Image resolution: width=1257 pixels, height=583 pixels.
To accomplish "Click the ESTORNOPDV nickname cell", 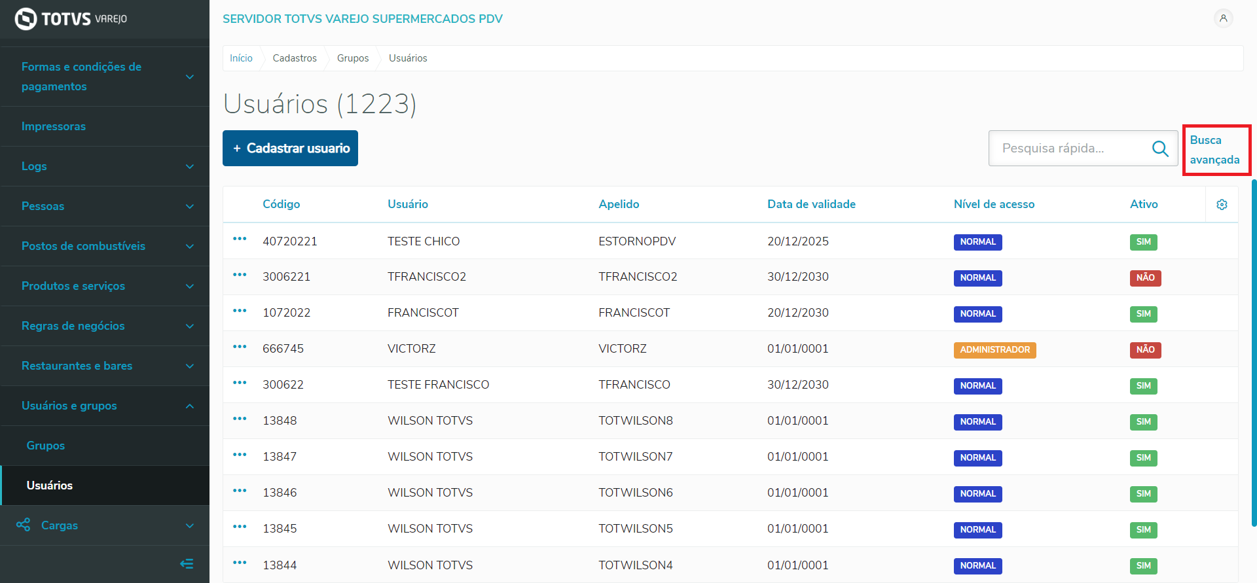I will pos(637,241).
